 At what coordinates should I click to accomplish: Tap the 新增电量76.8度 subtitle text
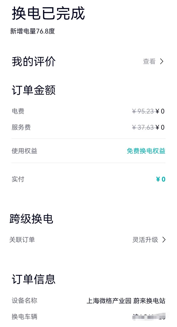click(x=32, y=31)
